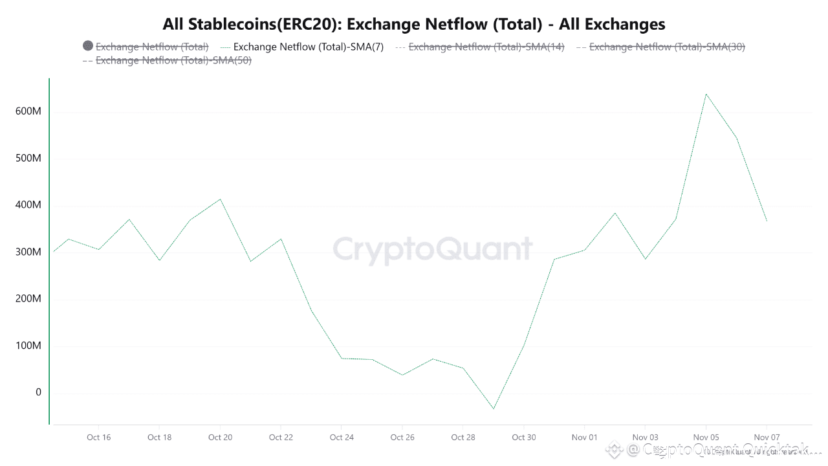
Task: Click the CryptoQuant watermark in chart center
Action: pos(432,250)
